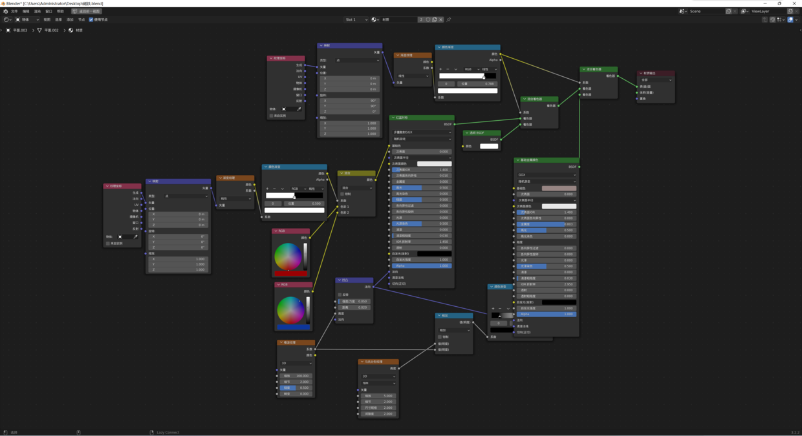
Task: Toggle the overlays icon in the header
Action: pos(790,19)
